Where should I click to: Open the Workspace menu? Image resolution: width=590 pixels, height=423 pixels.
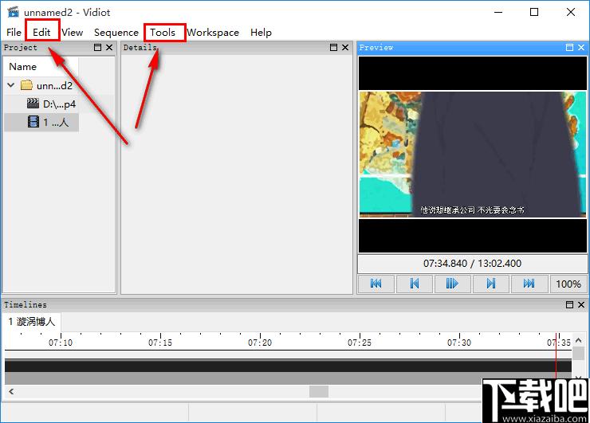(213, 33)
